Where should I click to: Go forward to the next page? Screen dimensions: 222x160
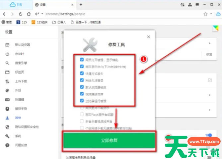(x=12, y=14)
